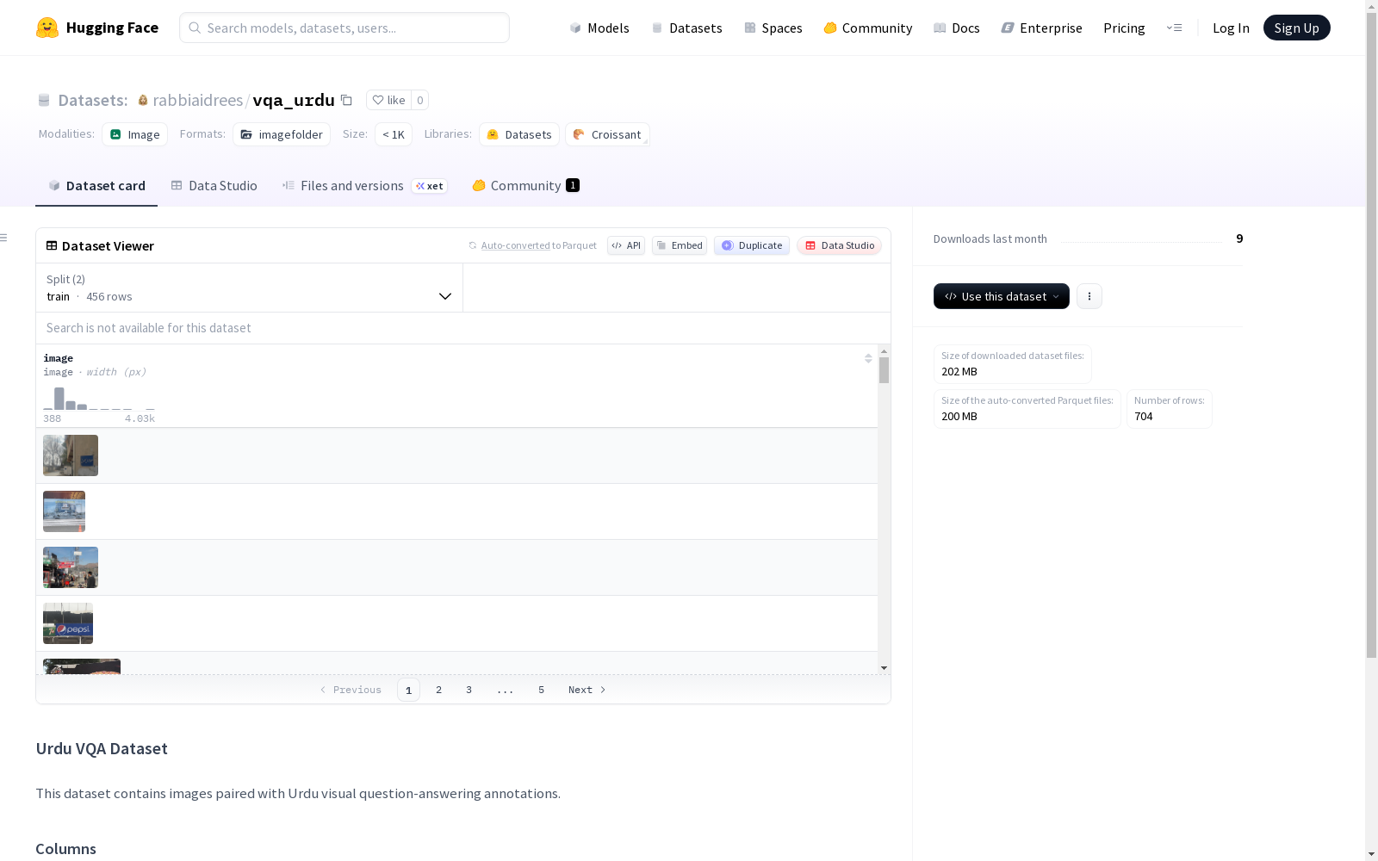Click the heart like button
The height and width of the screenshot is (861, 1378).
[x=388, y=100]
